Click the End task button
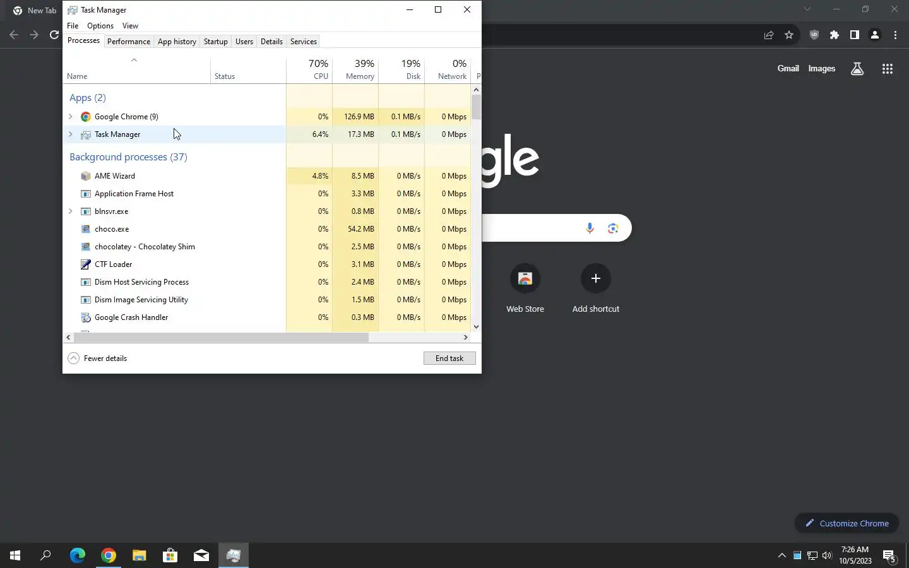 point(449,358)
